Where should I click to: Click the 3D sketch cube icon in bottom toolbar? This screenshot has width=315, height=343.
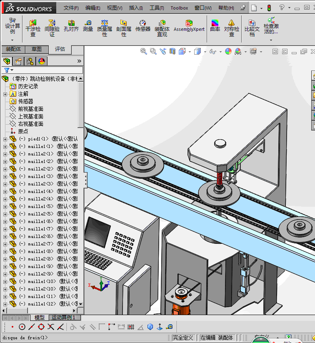pos(150,327)
